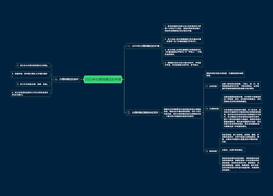
Task: Select the short note '必要时，还要作智商测定'
Action: coord(233,150)
